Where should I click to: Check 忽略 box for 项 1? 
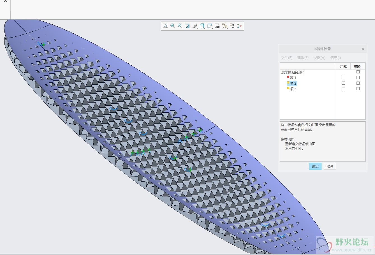358,78
